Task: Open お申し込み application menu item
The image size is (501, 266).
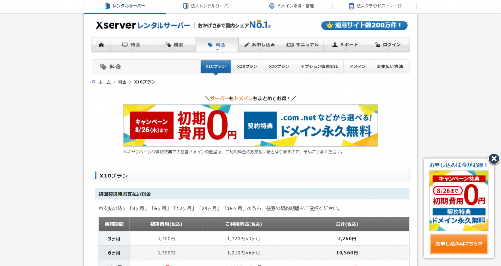Action: [260, 44]
